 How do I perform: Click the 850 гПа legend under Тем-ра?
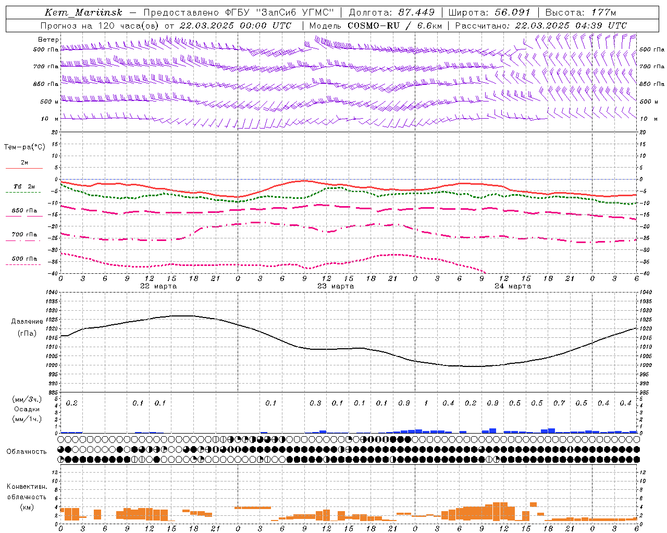click(x=24, y=211)
